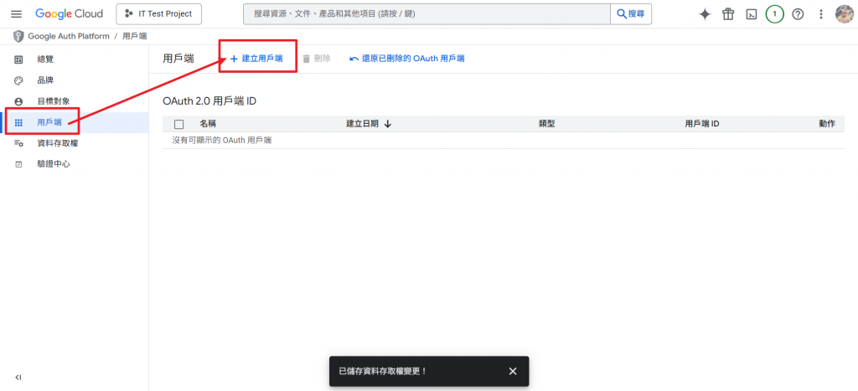Activate the Cloud Shell terminal icon
Screen dimensions: 858x391
point(752,14)
